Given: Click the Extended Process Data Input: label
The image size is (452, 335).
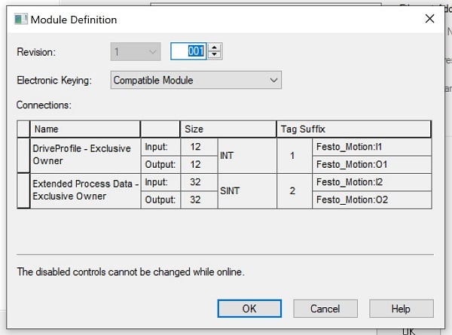Looking at the screenshot, I should [160, 182].
